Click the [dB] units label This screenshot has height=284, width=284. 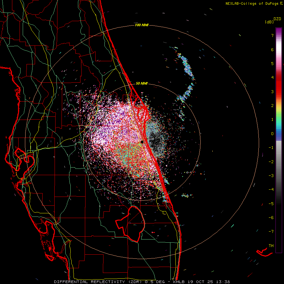coord(269,22)
